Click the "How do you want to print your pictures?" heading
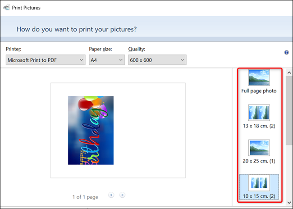 [77, 29]
